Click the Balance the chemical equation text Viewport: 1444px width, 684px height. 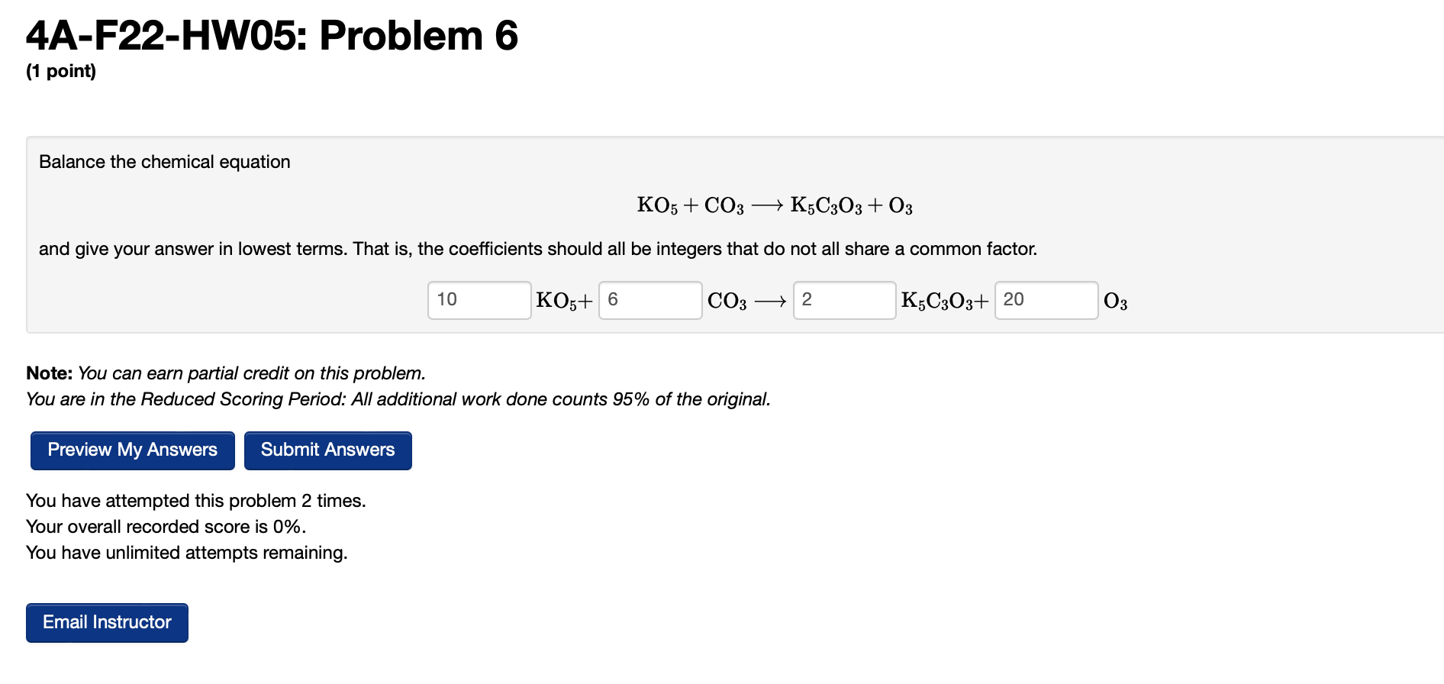point(165,162)
